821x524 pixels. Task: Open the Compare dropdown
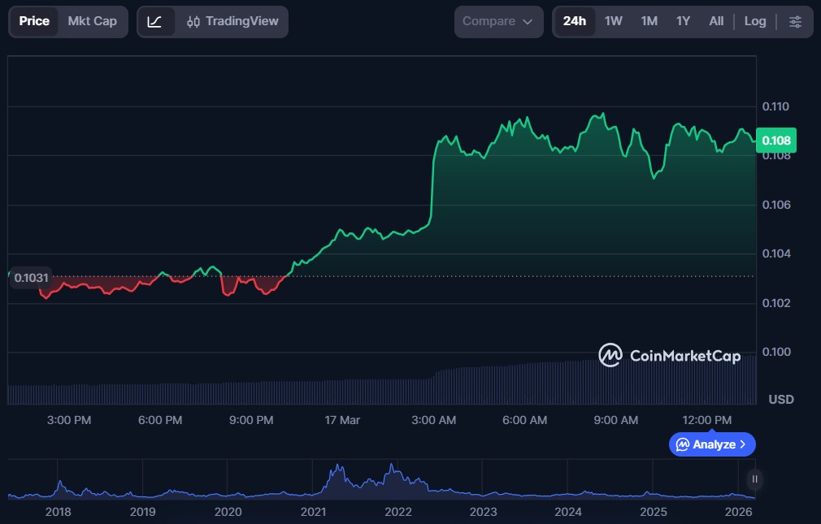[x=497, y=22]
